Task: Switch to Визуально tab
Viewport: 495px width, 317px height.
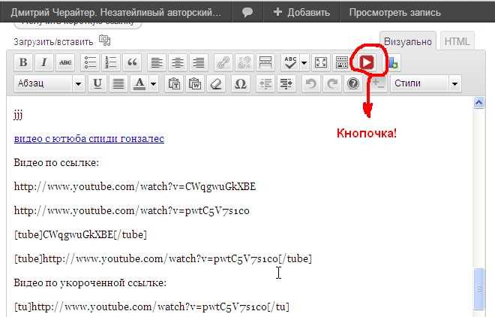Action: 407,41
